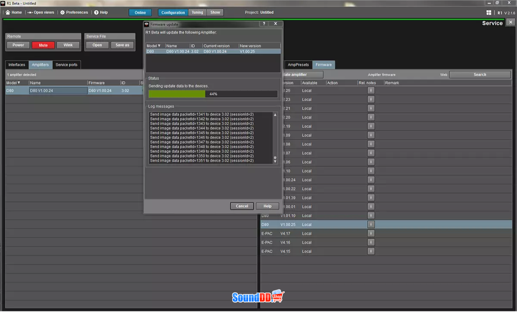The width and height of the screenshot is (517, 312).
Task: Switch to Show mode
Action: tap(215, 13)
